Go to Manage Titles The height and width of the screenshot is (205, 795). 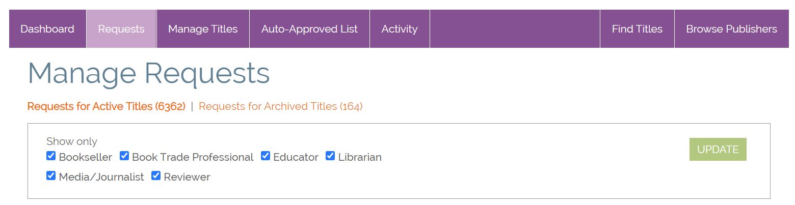point(203,29)
